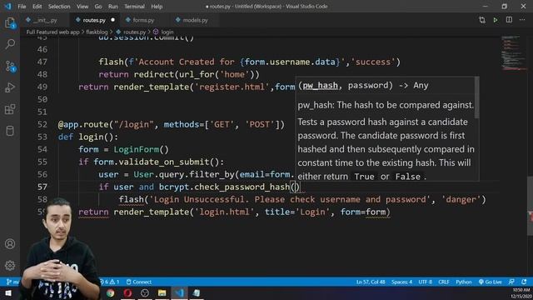This screenshot has height=300, width=533.
Task: Open the Search view in activity bar
Action: 10,44
